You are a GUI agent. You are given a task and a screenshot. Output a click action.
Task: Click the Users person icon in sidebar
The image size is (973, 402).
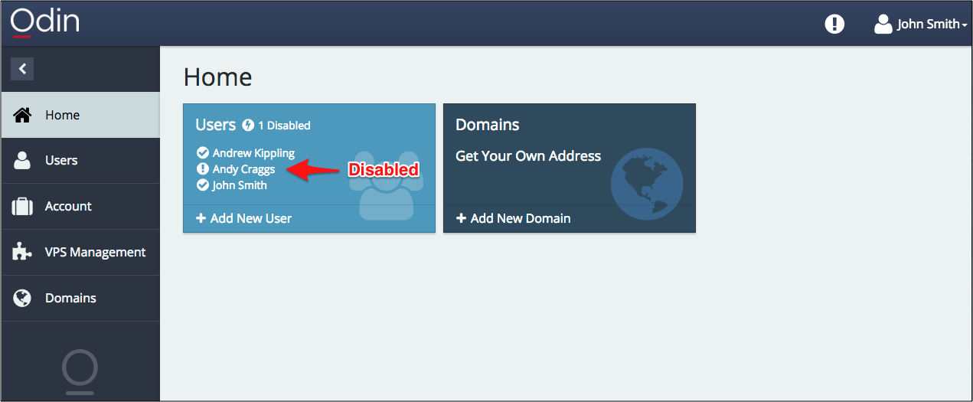pos(23,161)
